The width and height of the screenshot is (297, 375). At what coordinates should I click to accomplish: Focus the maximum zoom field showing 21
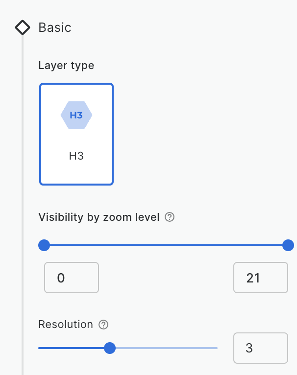click(261, 278)
